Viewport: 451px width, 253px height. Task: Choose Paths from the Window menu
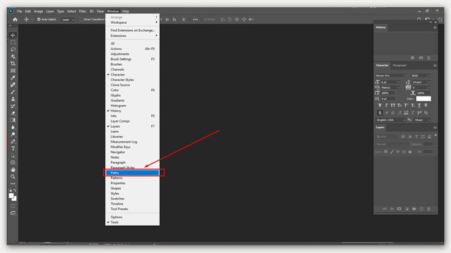pyautogui.click(x=132, y=173)
